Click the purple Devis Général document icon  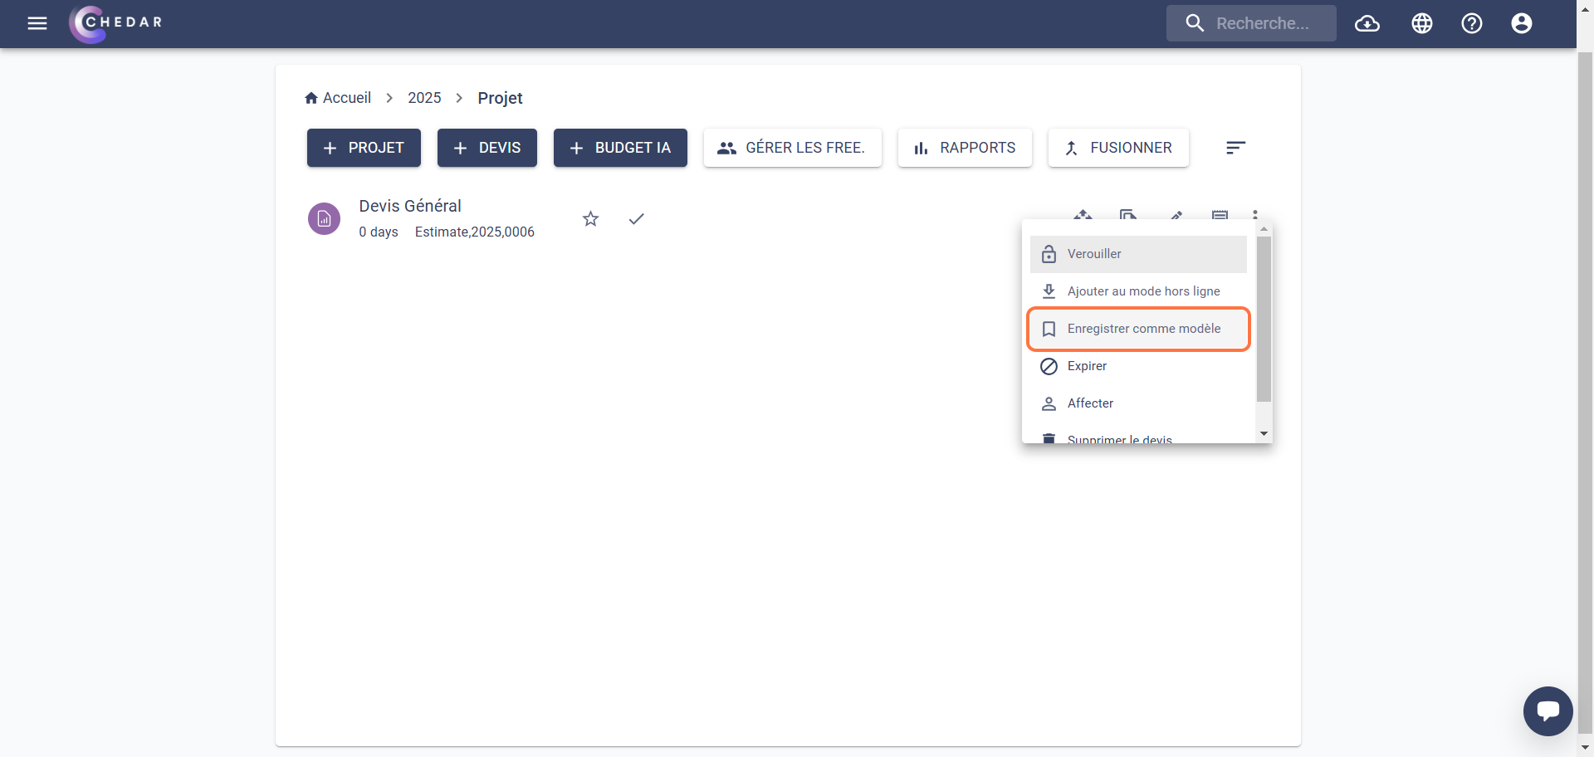pyautogui.click(x=324, y=219)
